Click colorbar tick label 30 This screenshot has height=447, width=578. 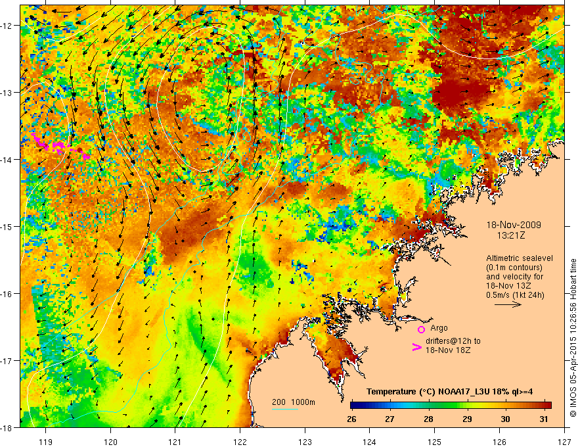pyautogui.click(x=505, y=419)
